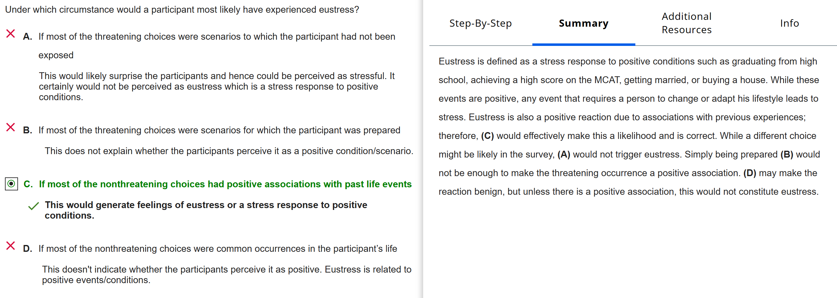Viewport: 837px width, 298px height.
Task: Click the green checkmark under answer C
Action: (x=34, y=206)
